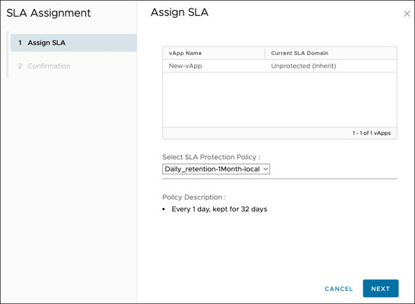Click the Policy Description label
Screen dimensions: 415x304
[194, 197]
